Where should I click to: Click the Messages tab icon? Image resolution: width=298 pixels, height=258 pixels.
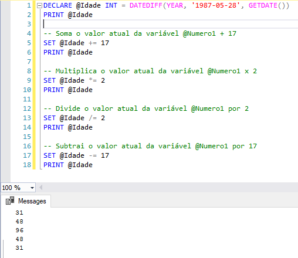click(x=10, y=201)
